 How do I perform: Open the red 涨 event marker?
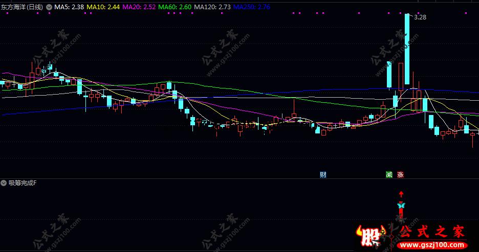coord(401,174)
